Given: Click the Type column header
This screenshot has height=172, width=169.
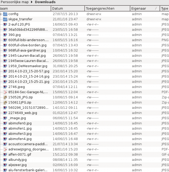Looking at the screenshot, I should (164, 9).
